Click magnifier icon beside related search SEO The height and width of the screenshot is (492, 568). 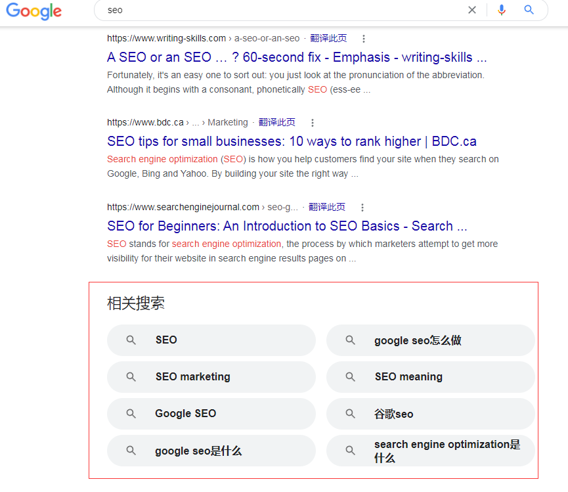(x=131, y=340)
